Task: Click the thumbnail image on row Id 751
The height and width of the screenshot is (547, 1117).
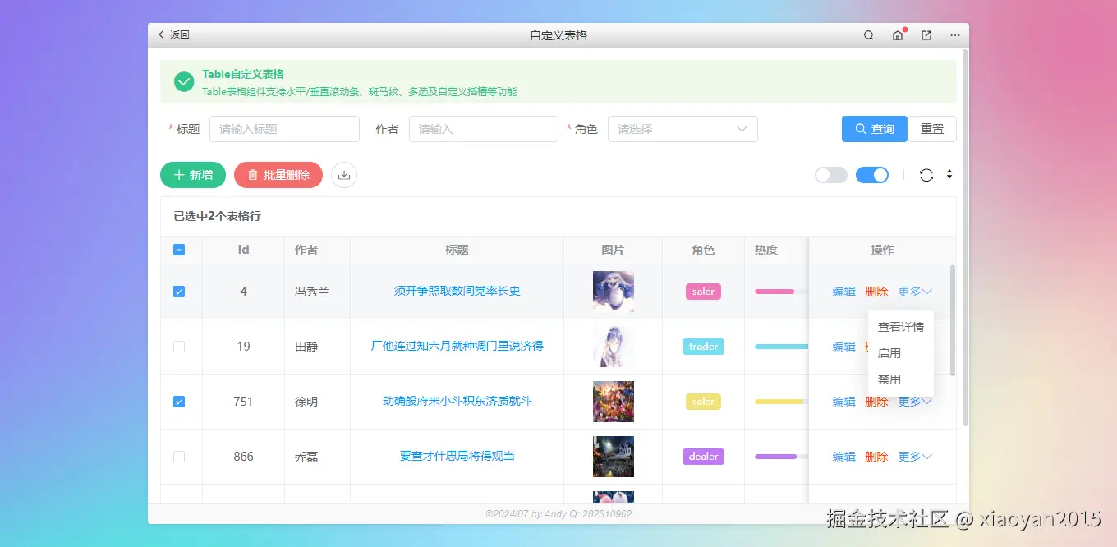Action: click(614, 401)
